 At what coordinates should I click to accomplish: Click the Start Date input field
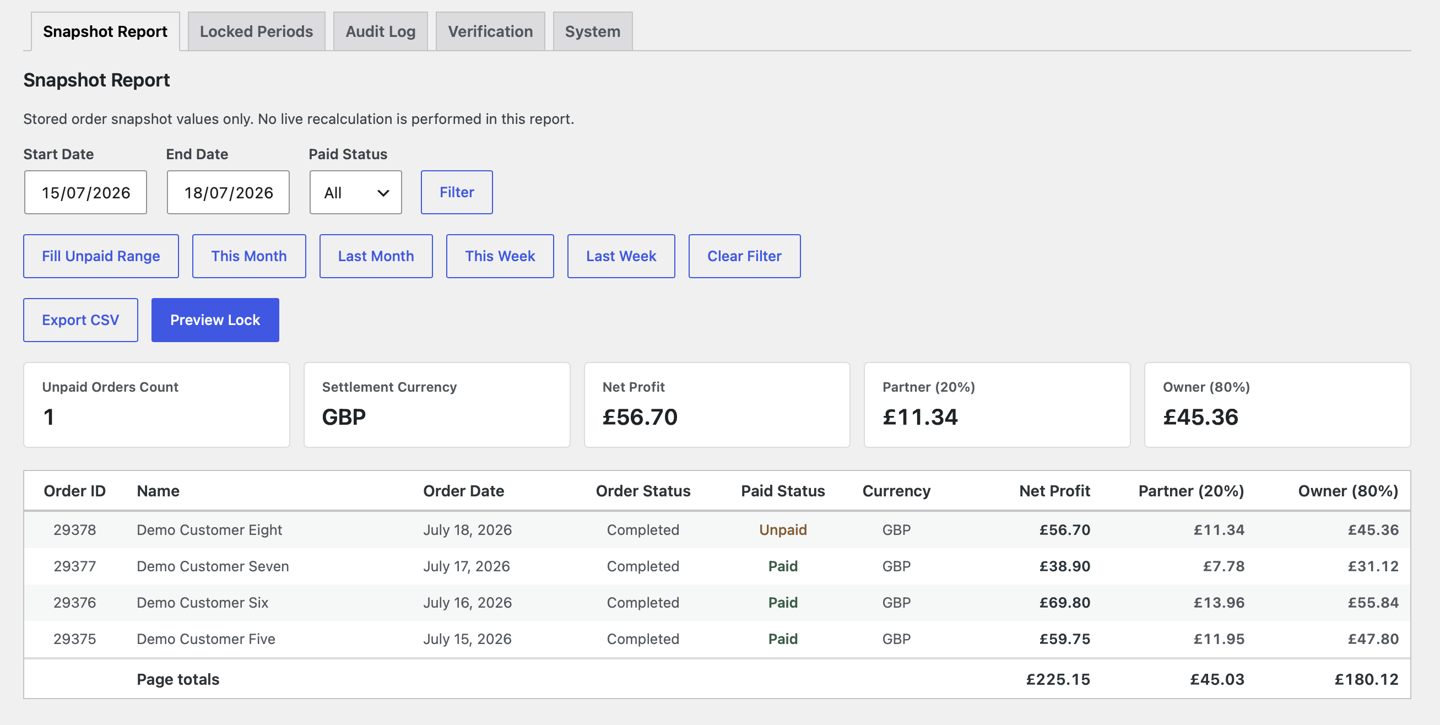(x=85, y=192)
